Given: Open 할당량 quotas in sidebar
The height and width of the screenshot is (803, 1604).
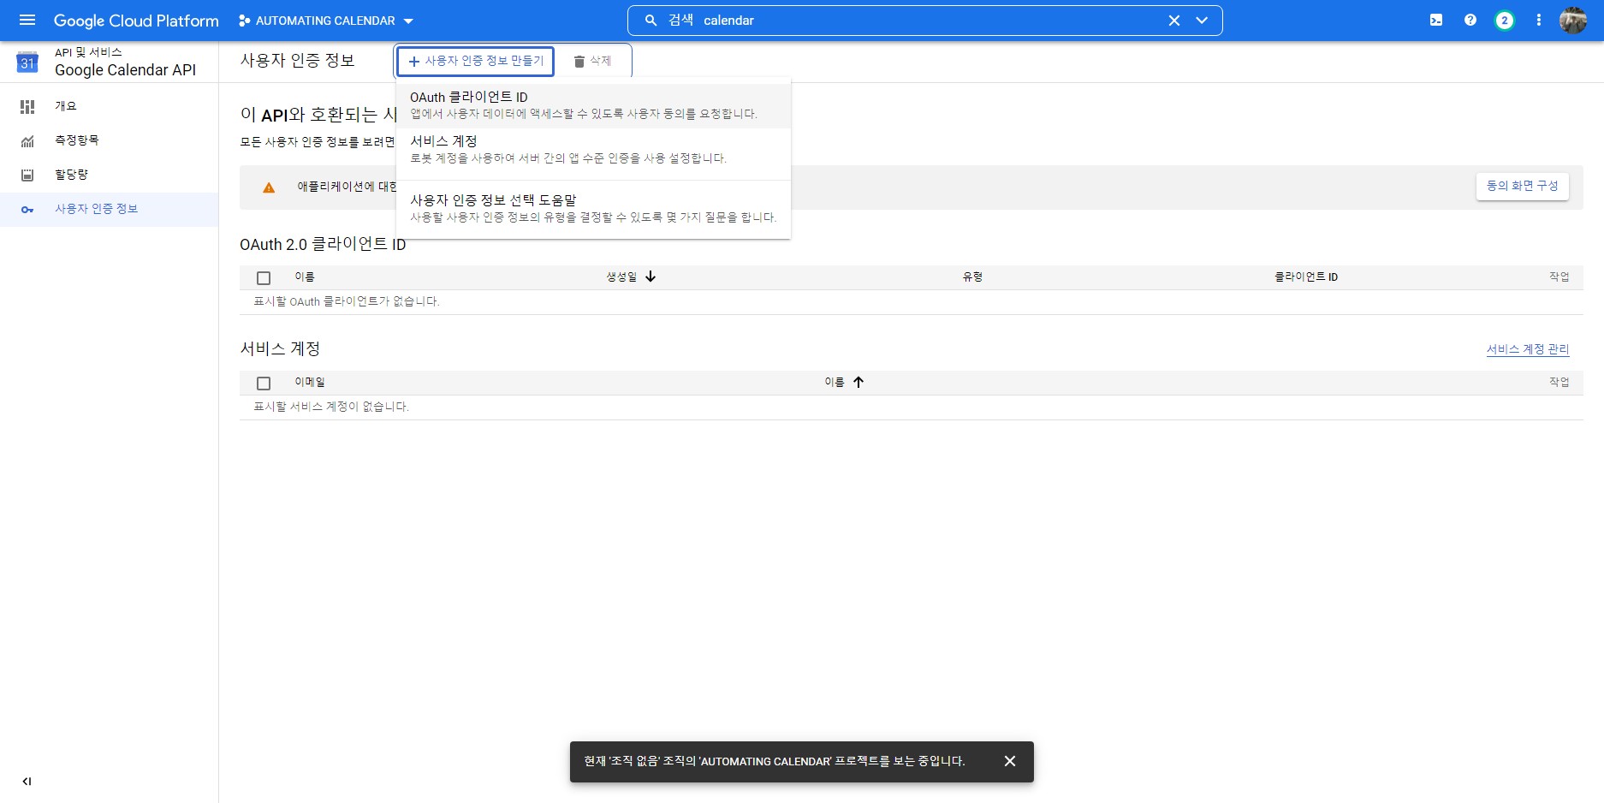Looking at the screenshot, I should click(x=109, y=175).
